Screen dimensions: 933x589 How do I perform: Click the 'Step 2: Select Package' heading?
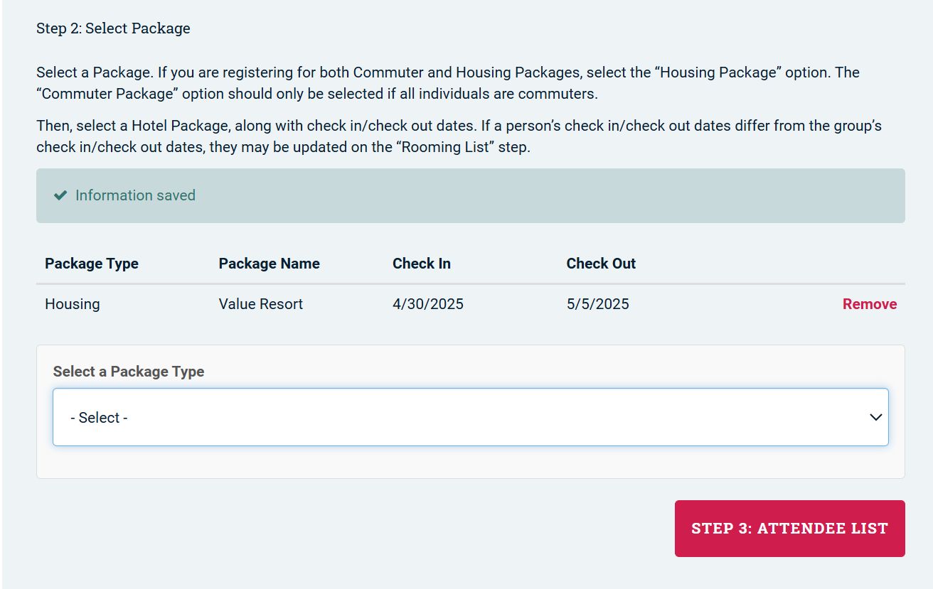[x=113, y=29]
